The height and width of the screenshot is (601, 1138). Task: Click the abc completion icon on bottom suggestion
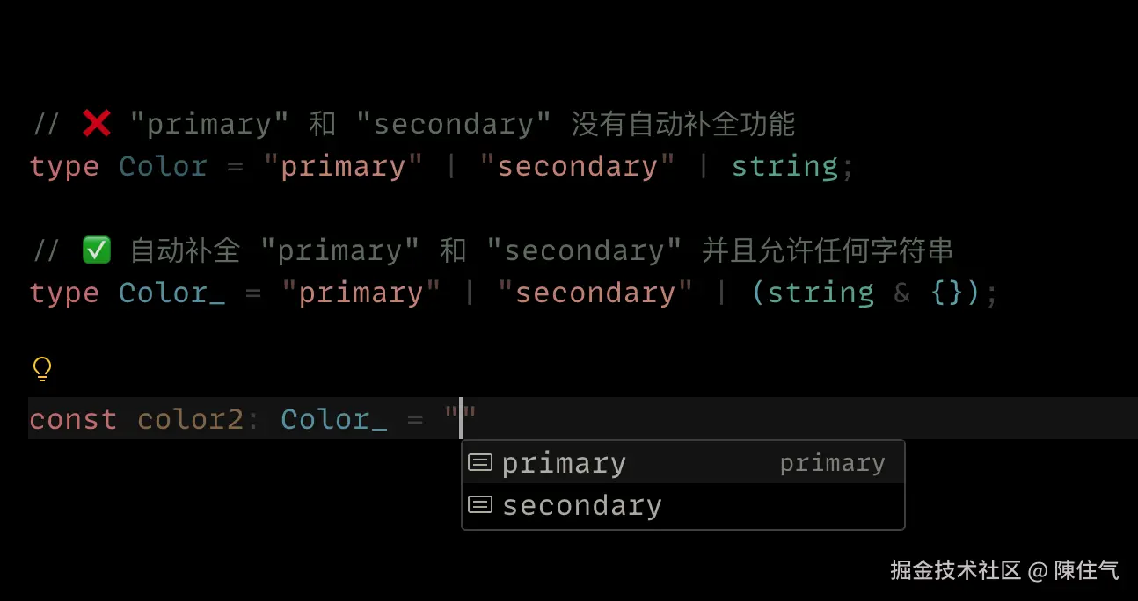[480, 504]
